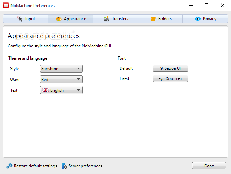Click the Input tab cursor icon

[20, 19]
